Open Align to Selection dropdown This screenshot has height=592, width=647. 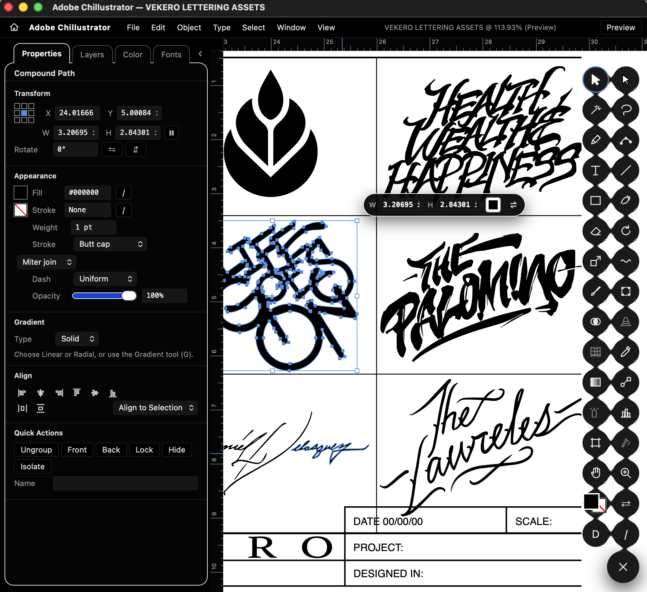point(155,408)
